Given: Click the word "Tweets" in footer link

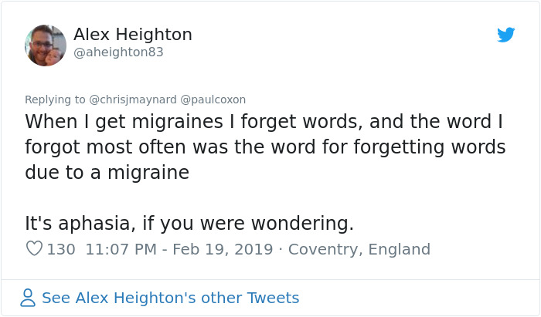Looking at the screenshot, I should coord(273,298).
